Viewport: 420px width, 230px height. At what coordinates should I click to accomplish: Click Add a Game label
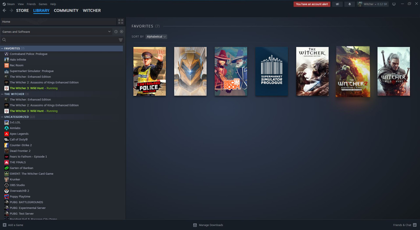(15, 225)
